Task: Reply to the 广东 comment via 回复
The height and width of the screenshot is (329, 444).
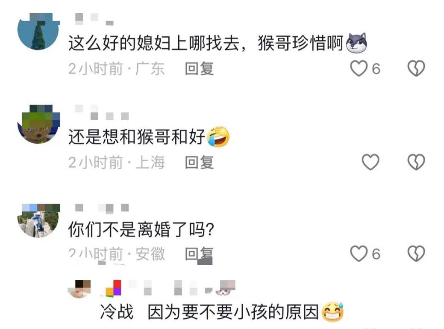Action: [x=199, y=68]
